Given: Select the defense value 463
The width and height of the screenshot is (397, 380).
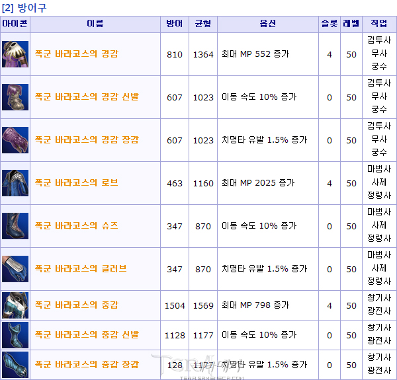Looking at the screenshot, I should coord(175,184).
